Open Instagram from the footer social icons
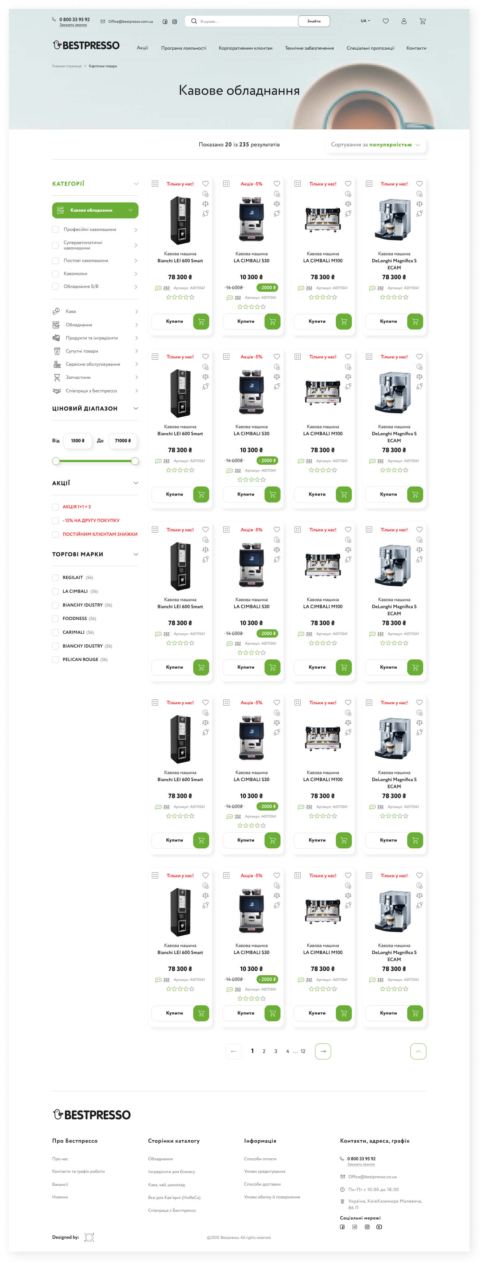The height and width of the screenshot is (1265, 483). click(x=367, y=1227)
